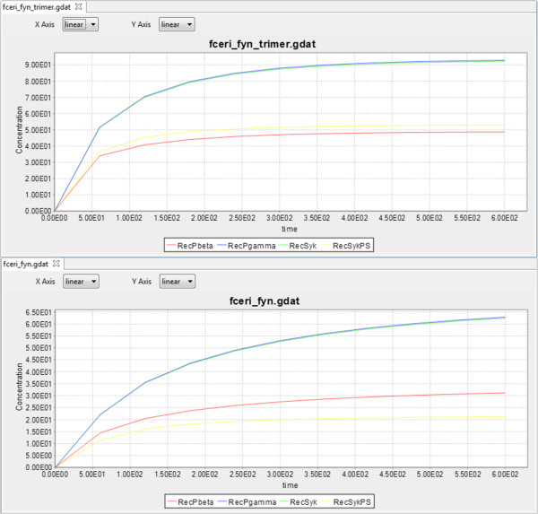Select RecSyk legend entry in fceri_fyn.gdat chart
The height and width of the screenshot is (514, 538).
(298, 501)
